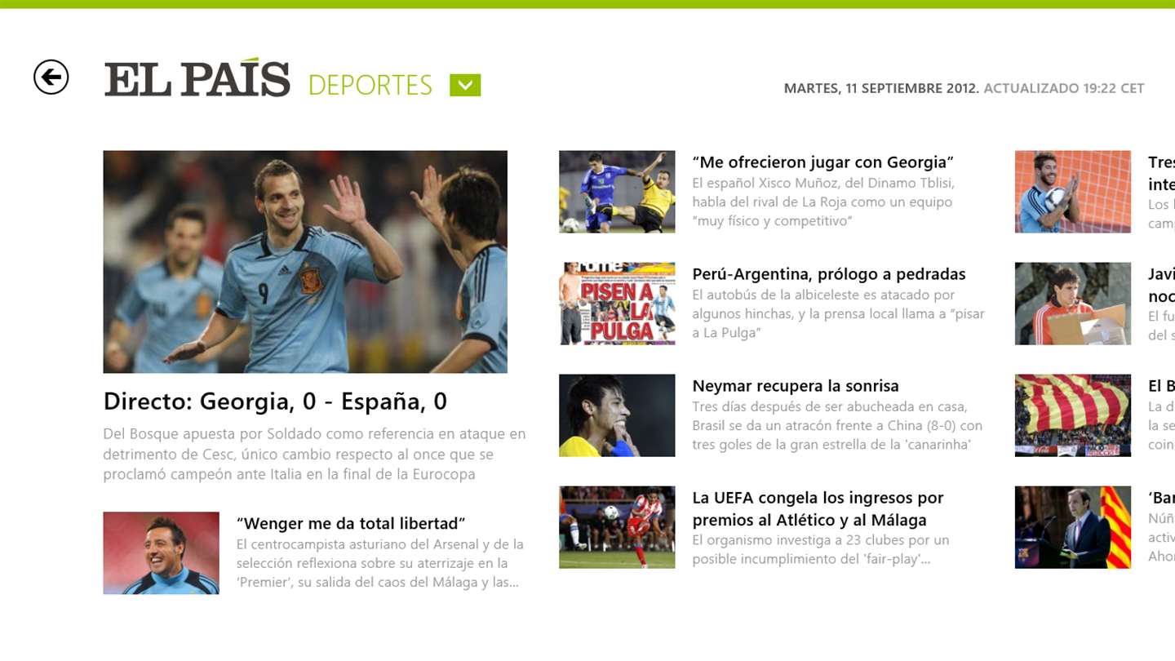1175x661 pixels.
Task: Open headline Directo: Georgia, 0 - España, 0
Action: (276, 401)
